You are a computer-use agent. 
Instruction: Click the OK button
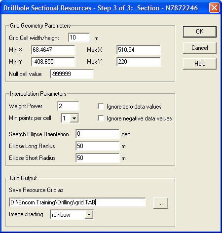[x=200, y=32]
